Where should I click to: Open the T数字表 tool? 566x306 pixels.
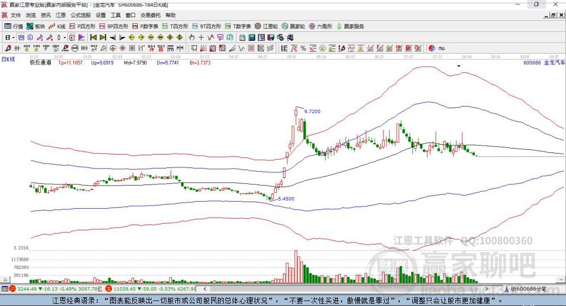pos(238,27)
